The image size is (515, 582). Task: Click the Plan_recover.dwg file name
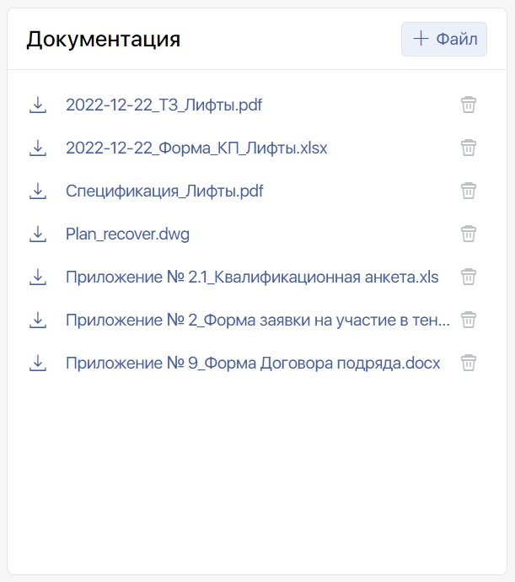click(x=127, y=234)
